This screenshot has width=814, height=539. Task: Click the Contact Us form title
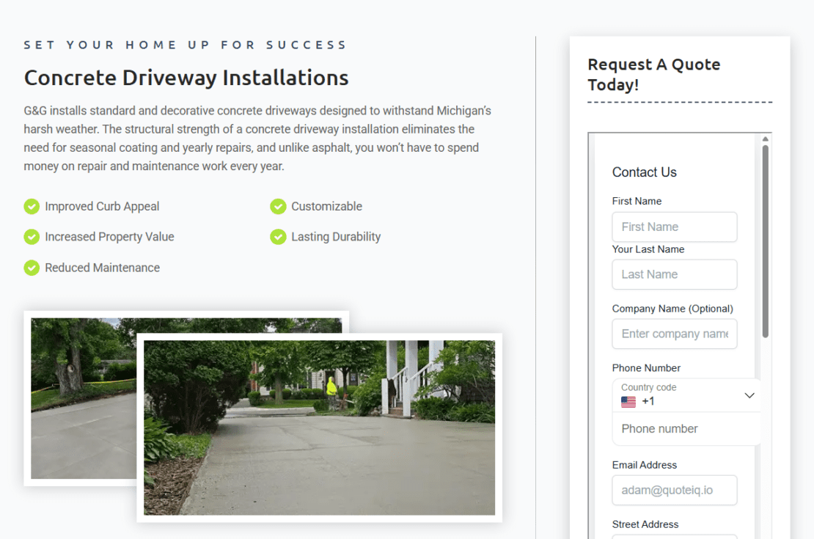click(x=645, y=172)
